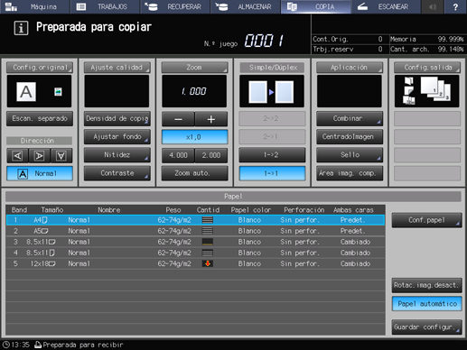Click Memoria 99.999% status value
467x350 pixels.
(x=450, y=39)
